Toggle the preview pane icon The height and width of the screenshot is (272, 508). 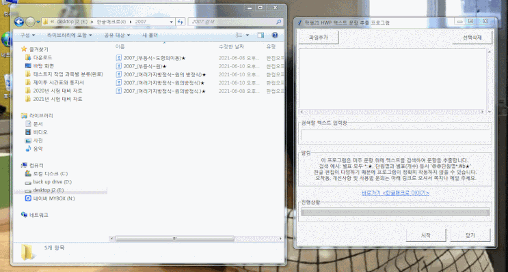(260, 35)
